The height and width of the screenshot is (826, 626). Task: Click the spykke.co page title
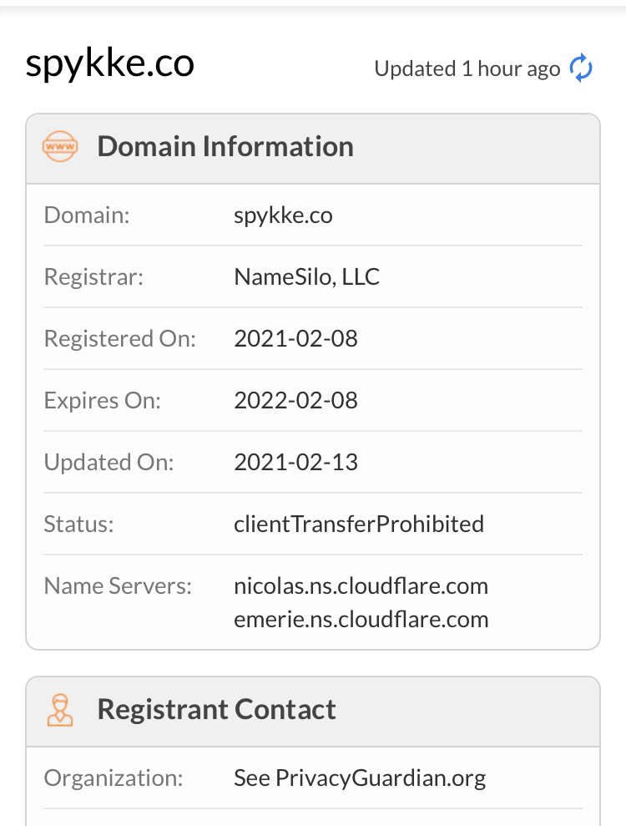pos(110,64)
